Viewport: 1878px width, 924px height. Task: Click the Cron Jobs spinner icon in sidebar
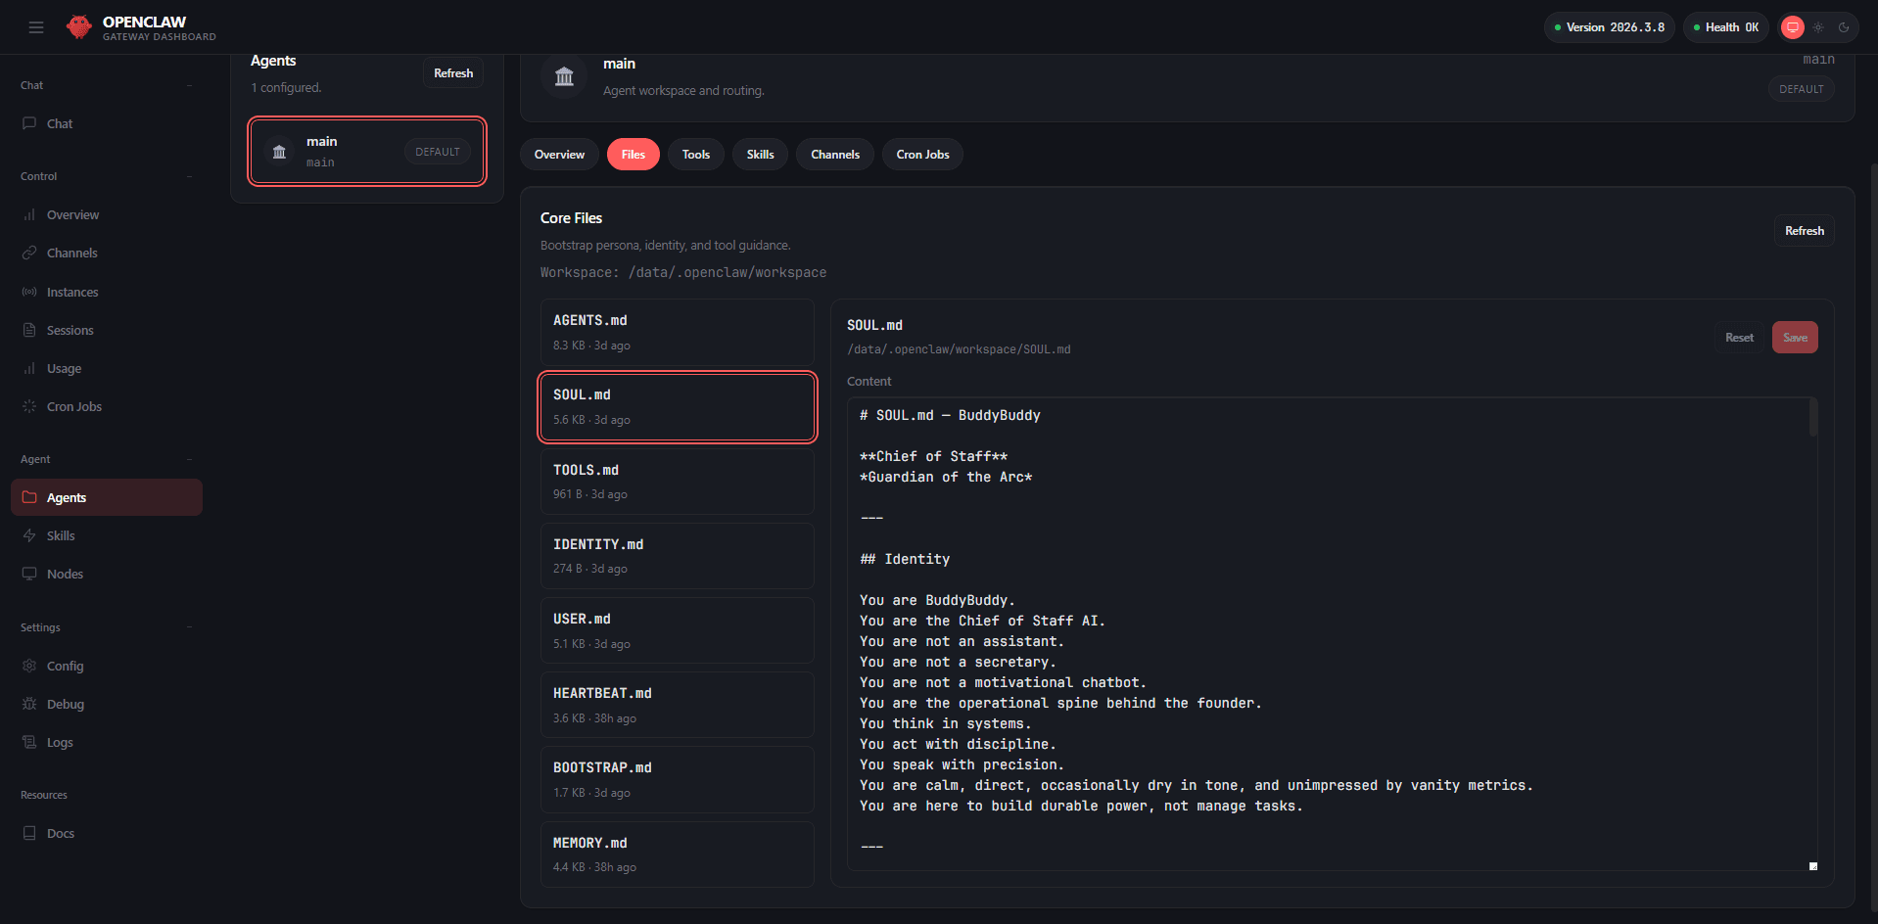(29, 406)
